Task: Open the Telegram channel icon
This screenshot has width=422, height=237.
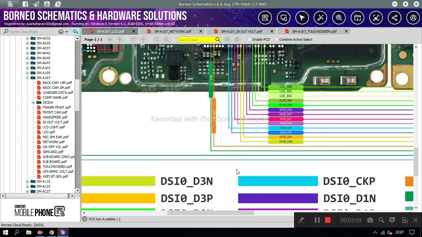Action: pyautogui.click(x=36, y=4)
